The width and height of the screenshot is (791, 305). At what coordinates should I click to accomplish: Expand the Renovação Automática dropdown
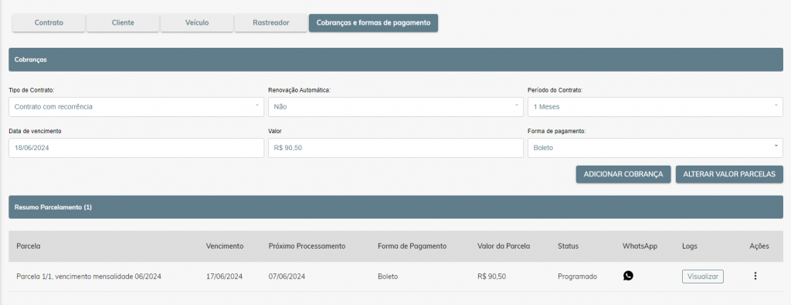click(x=395, y=107)
